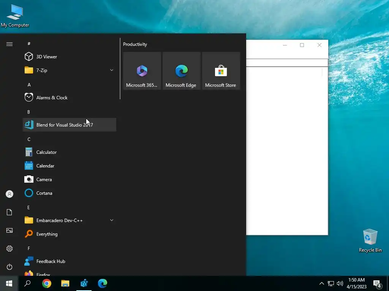The image size is (389, 291).
Task: Open the user account icon
Action: point(9,194)
